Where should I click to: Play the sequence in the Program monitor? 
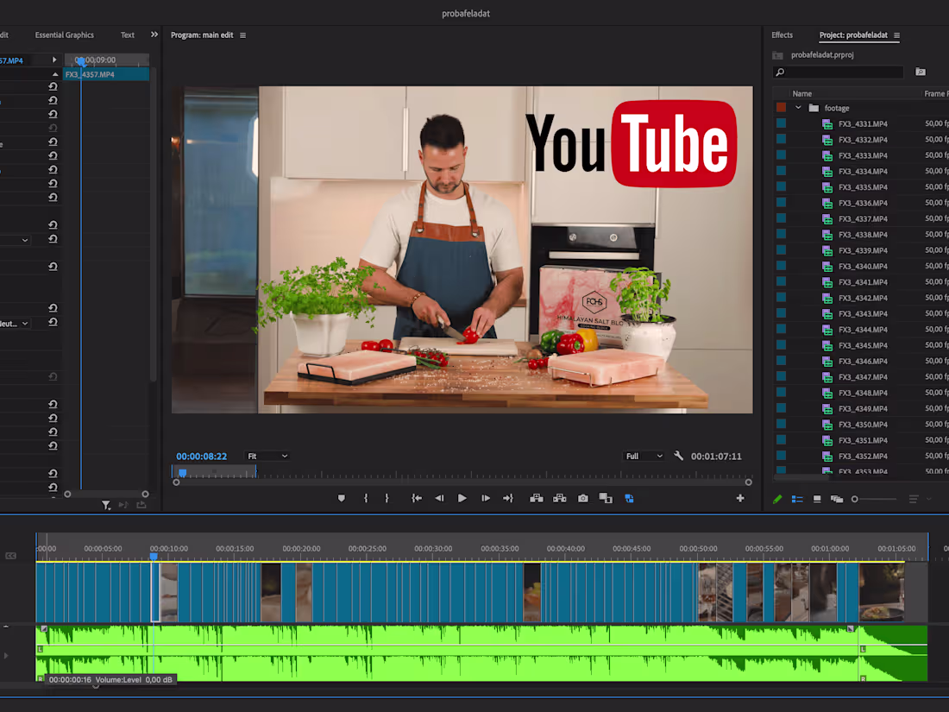462,498
